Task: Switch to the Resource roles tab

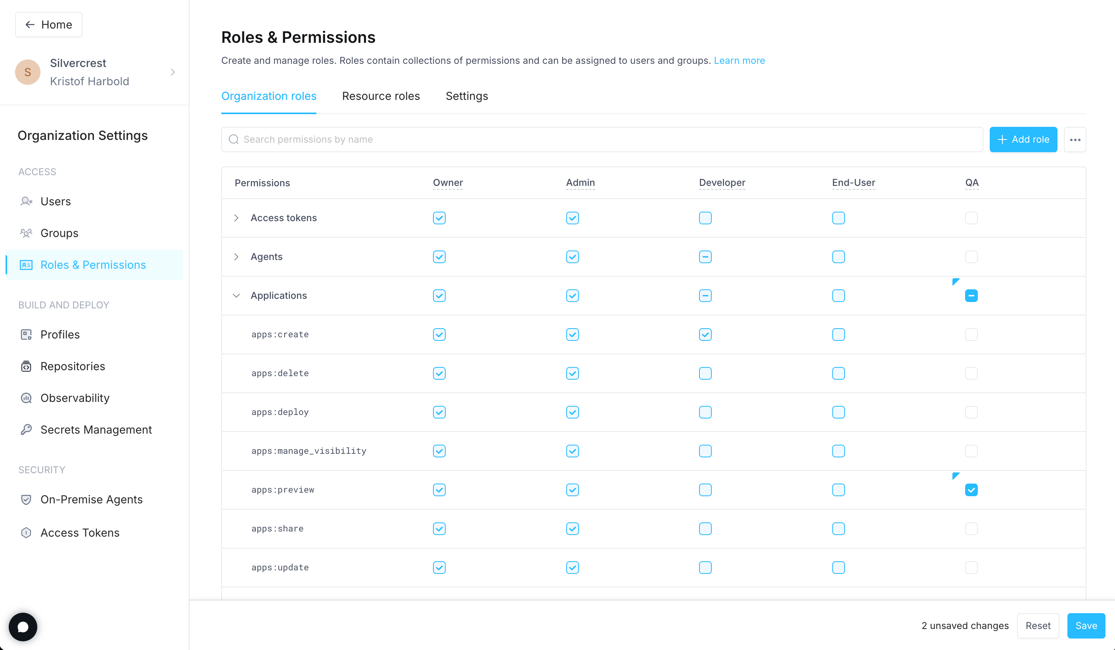Action: tap(381, 96)
